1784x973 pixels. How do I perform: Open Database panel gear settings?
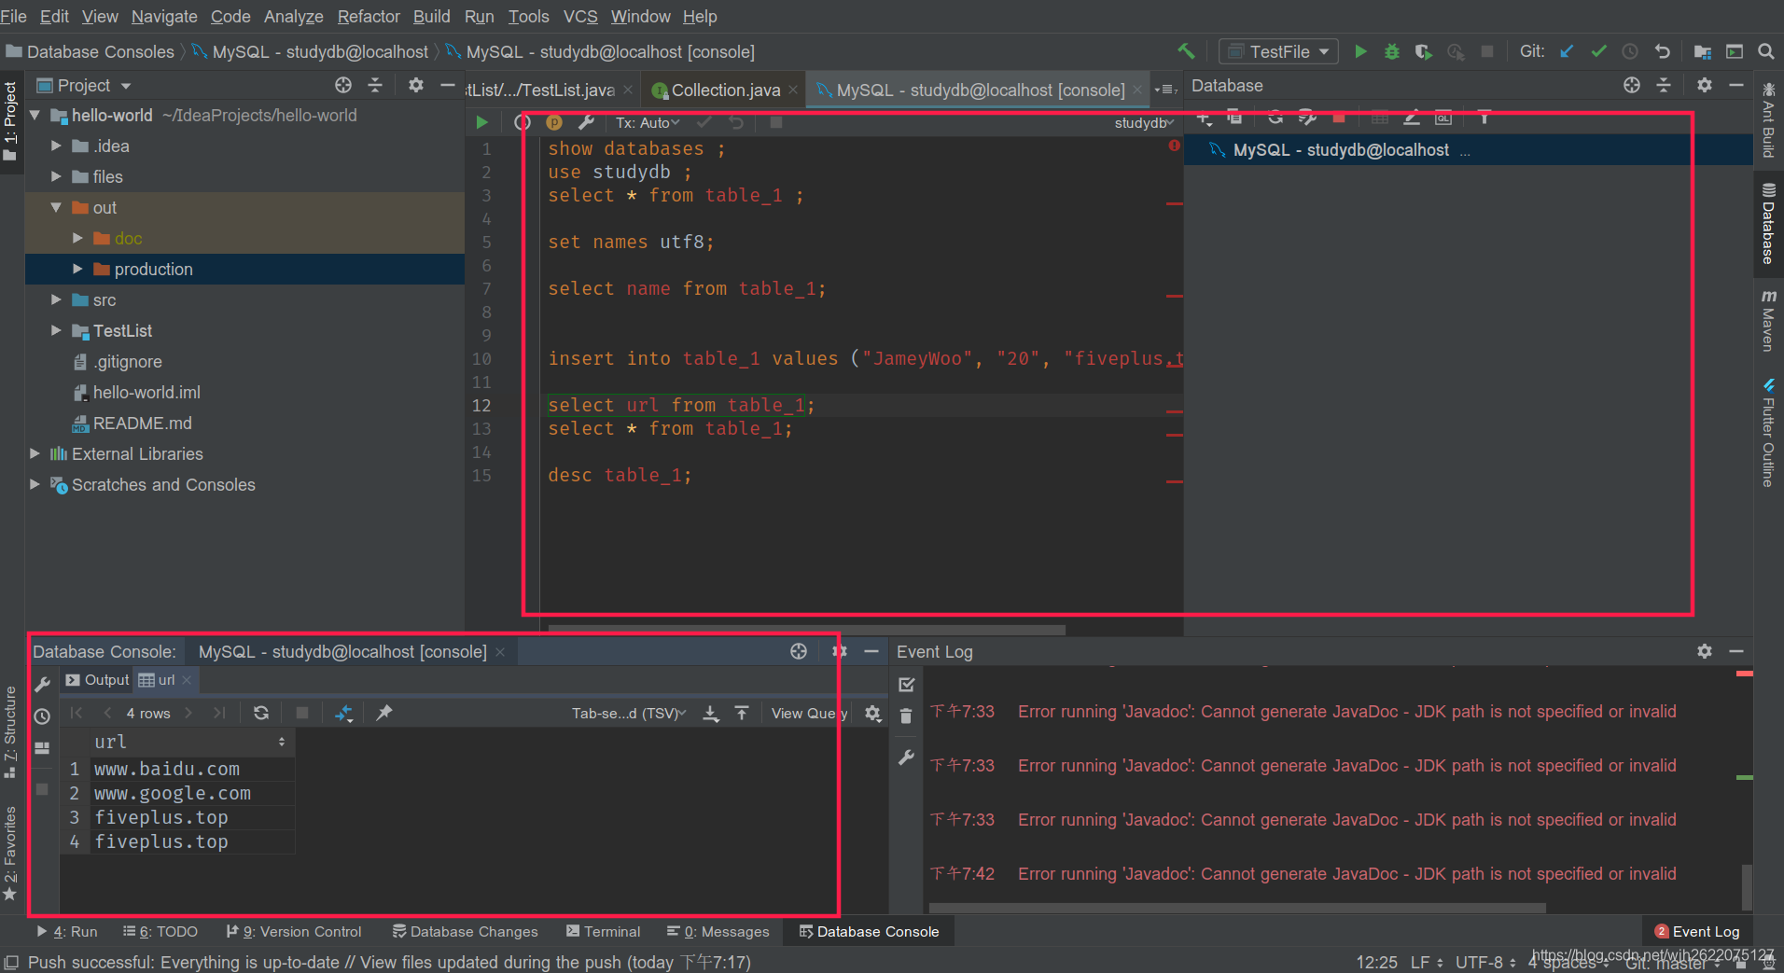(1705, 85)
